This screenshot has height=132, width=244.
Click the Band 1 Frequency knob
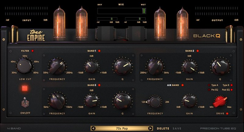click(57, 67)
